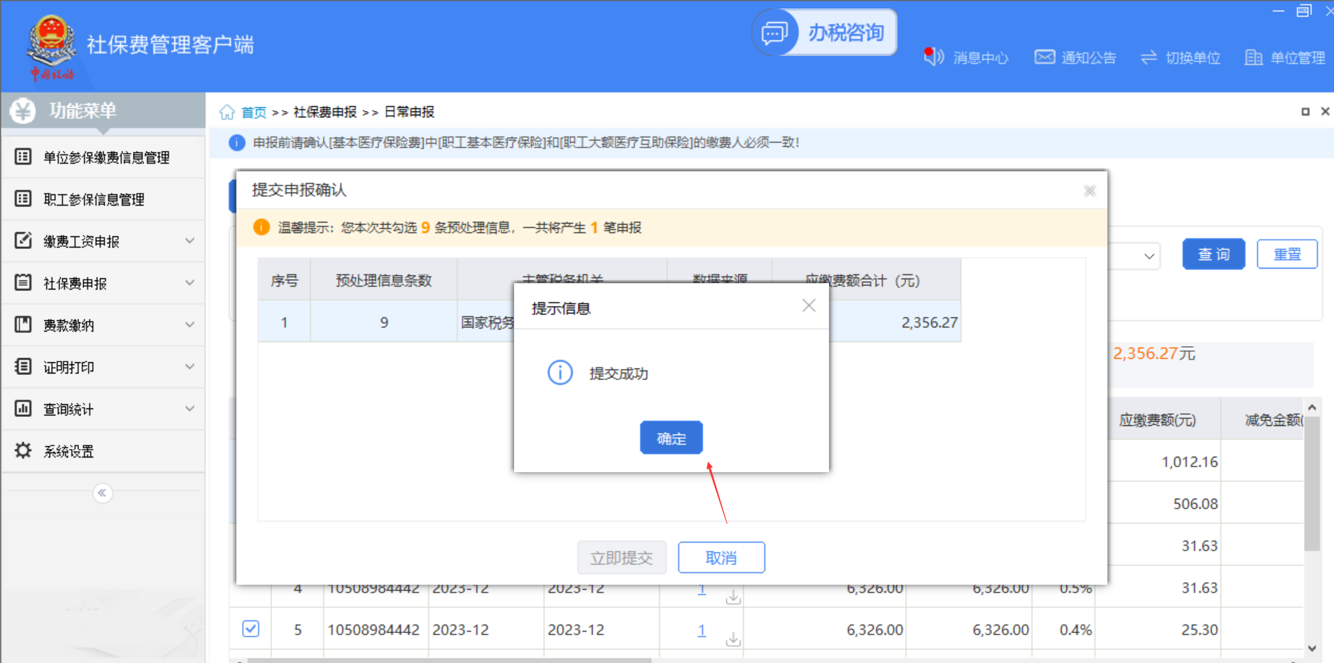Click 确定 in the 提示信息 dialog
This screenshot has height=663, width=1334.
tap(671, 438)
